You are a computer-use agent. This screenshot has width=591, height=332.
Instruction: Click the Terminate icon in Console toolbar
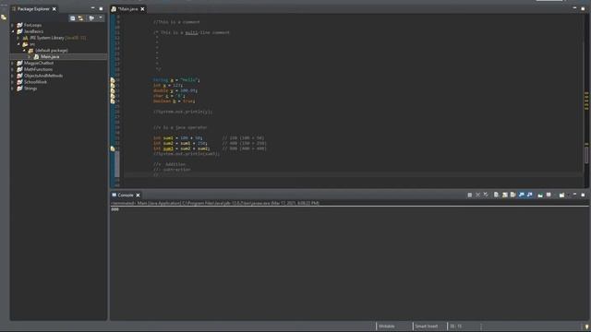click(x=470, y=195)
